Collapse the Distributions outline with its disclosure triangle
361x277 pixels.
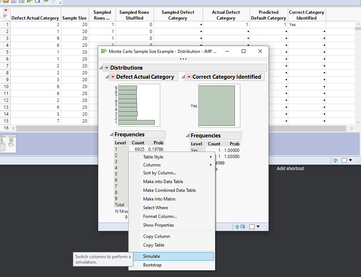(x=101, y=68)
